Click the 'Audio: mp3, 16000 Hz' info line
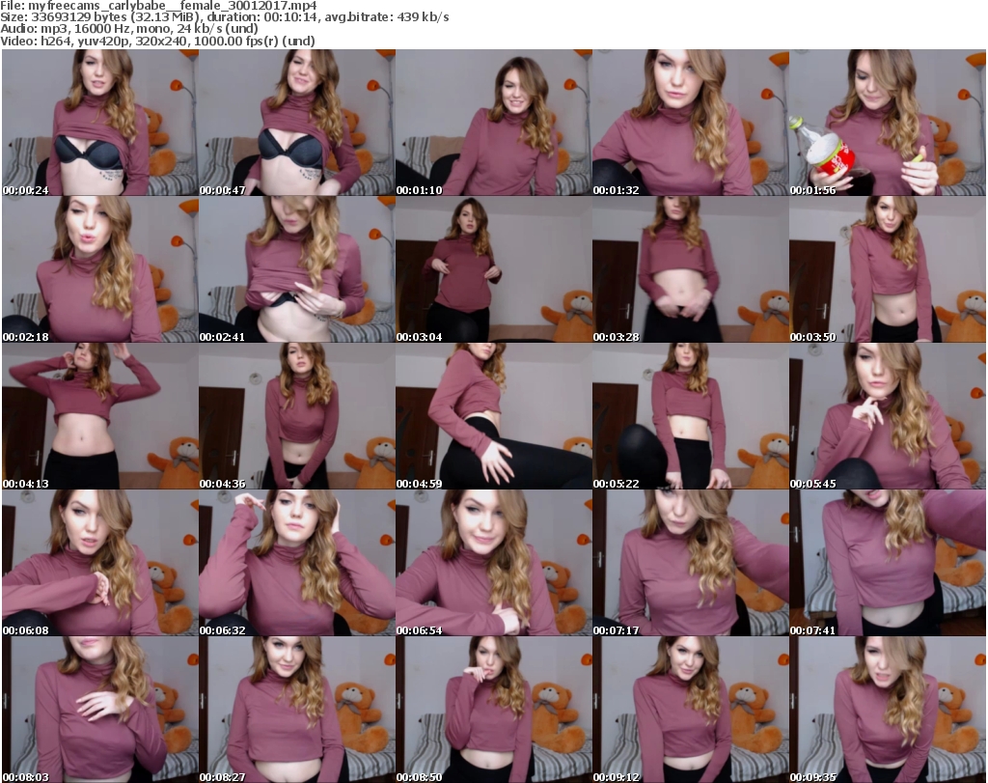This screenshot has width=988, height=783. click(x=129, y=29)
